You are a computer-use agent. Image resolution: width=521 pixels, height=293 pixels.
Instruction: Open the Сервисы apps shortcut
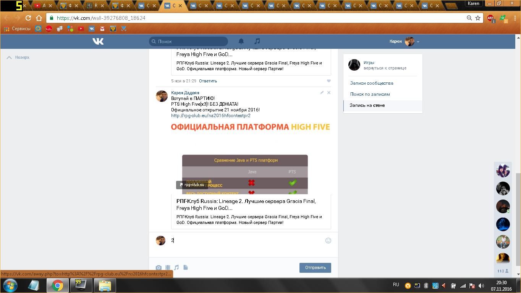[x=17, y=29]
